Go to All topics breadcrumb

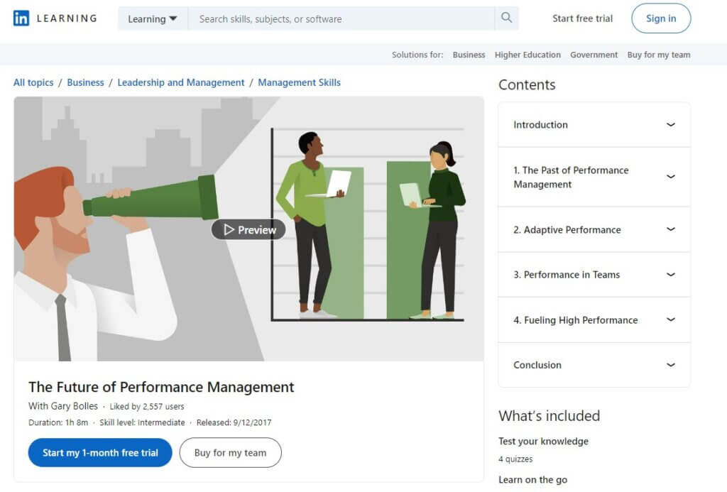(33, 82)
